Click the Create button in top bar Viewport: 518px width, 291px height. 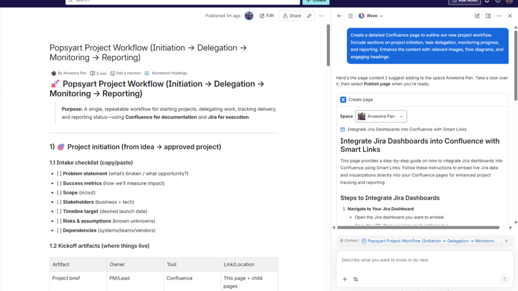tap(316, 2)
